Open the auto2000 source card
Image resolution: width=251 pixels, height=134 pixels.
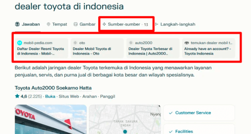pyautogui.click(x=153, y=48)
